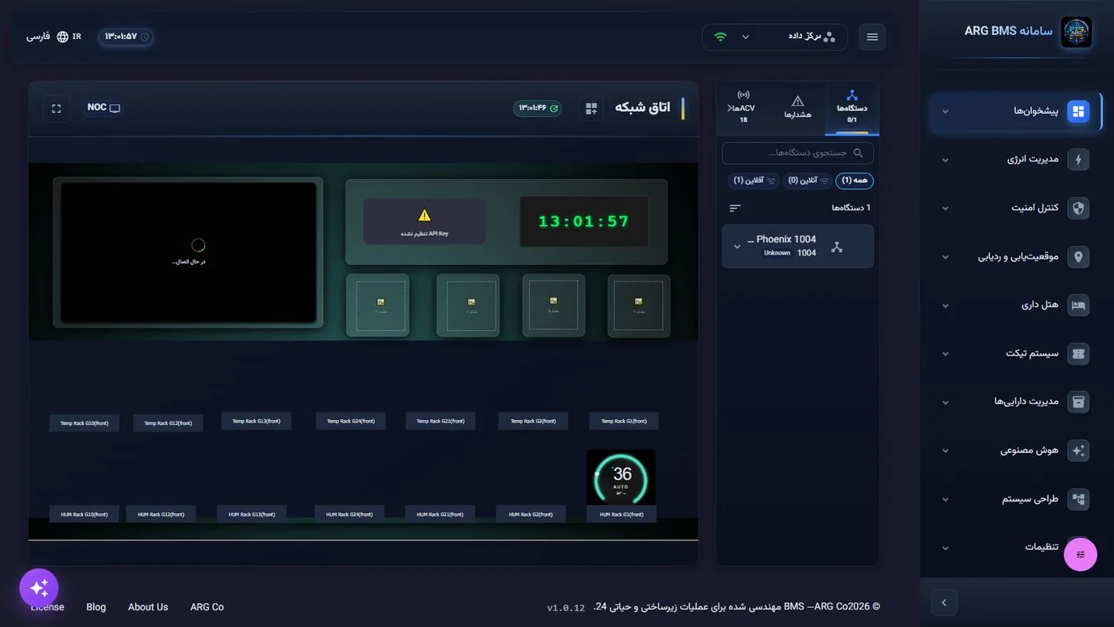Click the sort/filter lines icon in the devices list
Image resolution: width=1114 pixels, height=627 pixels.
[734, 208]
